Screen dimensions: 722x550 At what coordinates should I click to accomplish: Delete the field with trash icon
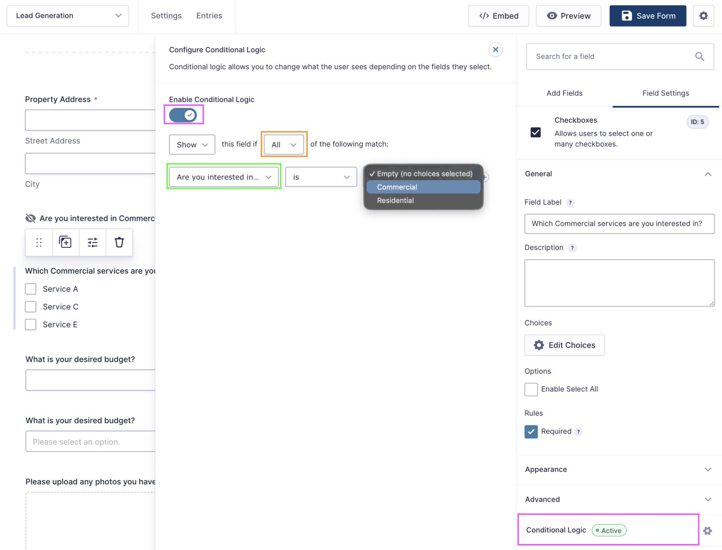coord(119,242)
